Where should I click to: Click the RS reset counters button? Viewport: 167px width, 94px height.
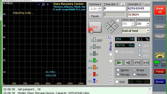click(x=110, y=38)
